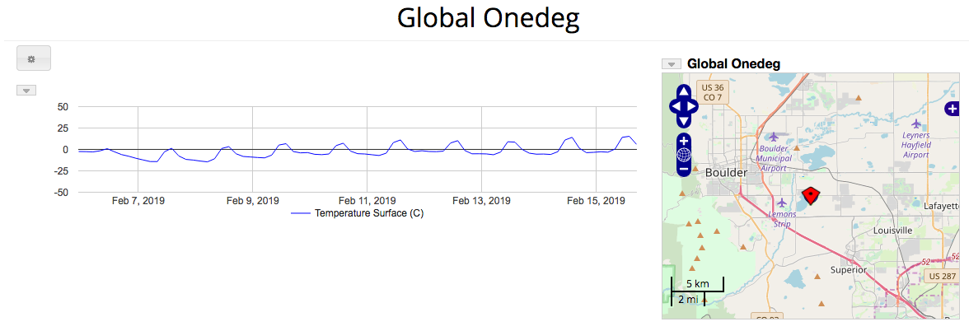Click the Boulder city label

tap(725, 173)
